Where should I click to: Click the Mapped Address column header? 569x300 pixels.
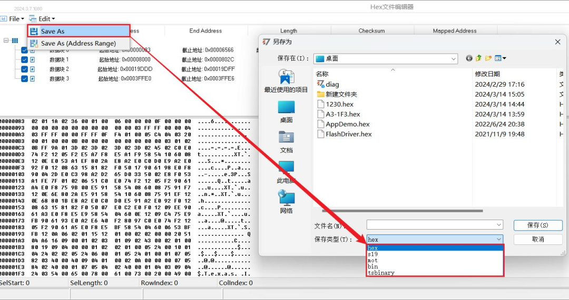(455, 31)
